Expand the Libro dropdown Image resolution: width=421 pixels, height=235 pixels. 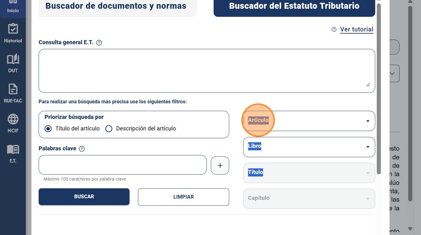click(x=309, y=147)
